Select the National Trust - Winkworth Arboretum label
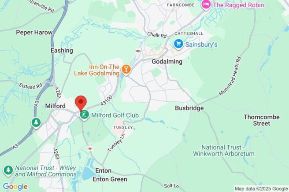 pyautogui.click(x=223, y=150)
